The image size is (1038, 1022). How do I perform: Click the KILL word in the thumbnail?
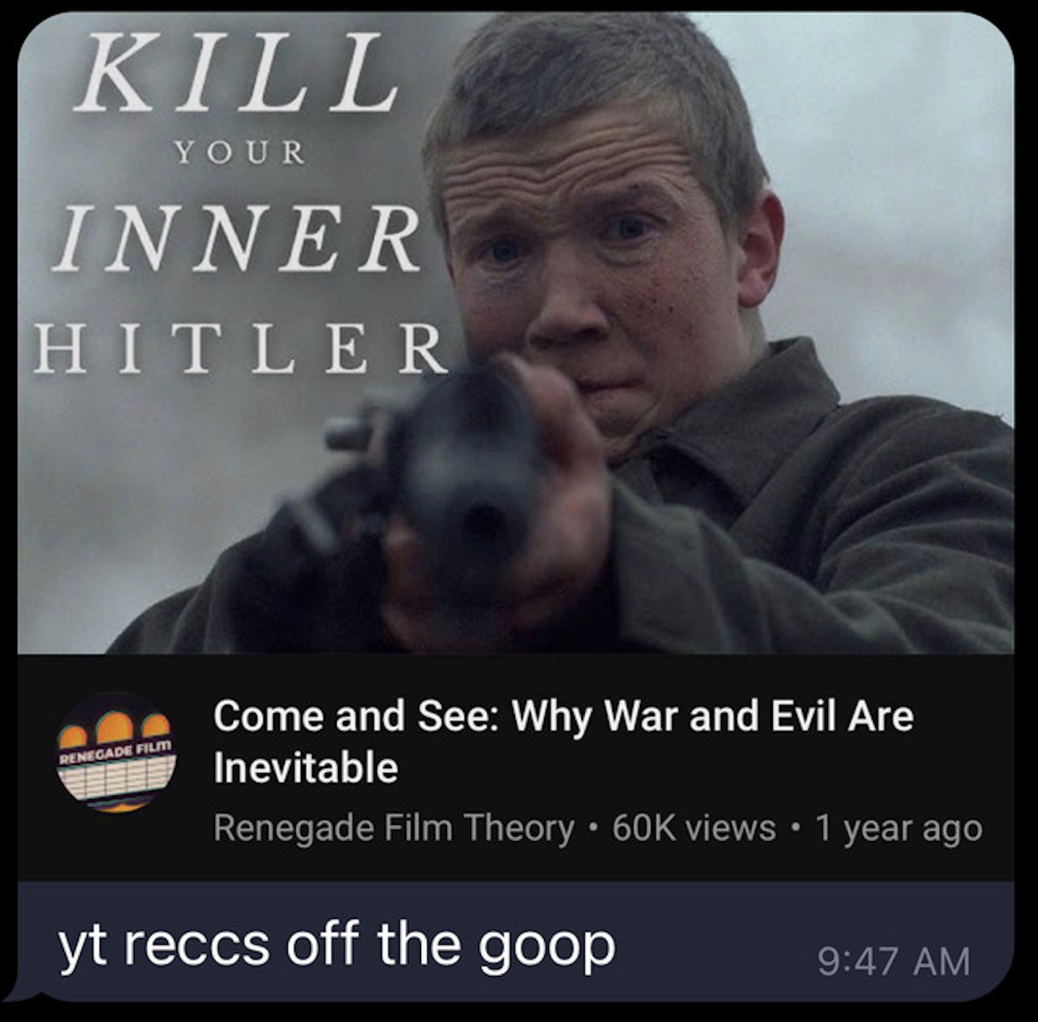coord(236,72)
